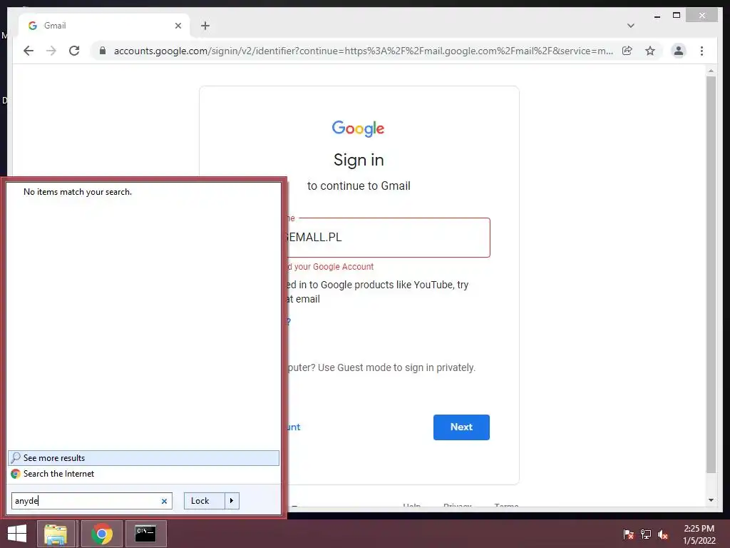Click the Next button

click(x=461, y=427)
